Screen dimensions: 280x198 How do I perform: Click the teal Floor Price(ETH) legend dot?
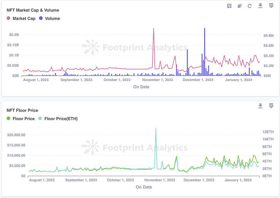point(40,118)
